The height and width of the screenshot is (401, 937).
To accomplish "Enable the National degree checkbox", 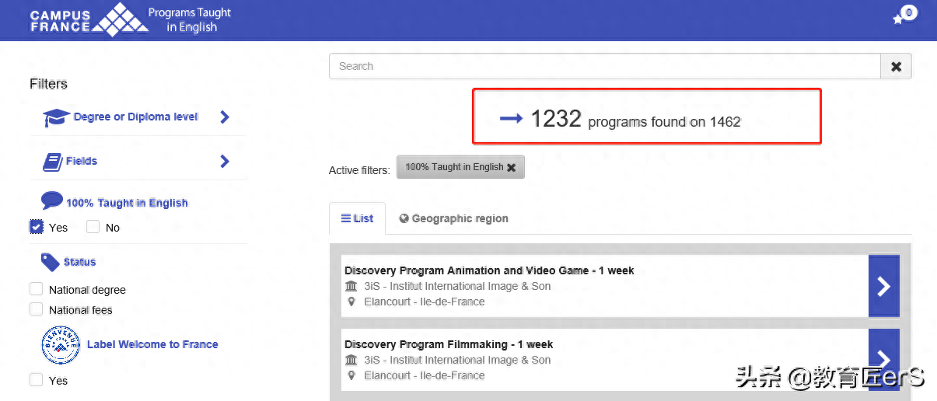I will (x=36, y=289).
